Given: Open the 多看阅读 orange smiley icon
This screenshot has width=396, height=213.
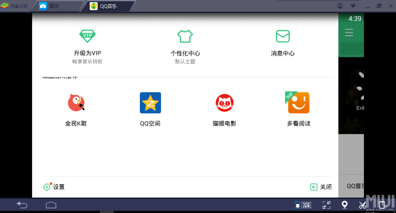Looking at the screenshot, I should coord(297,102).
